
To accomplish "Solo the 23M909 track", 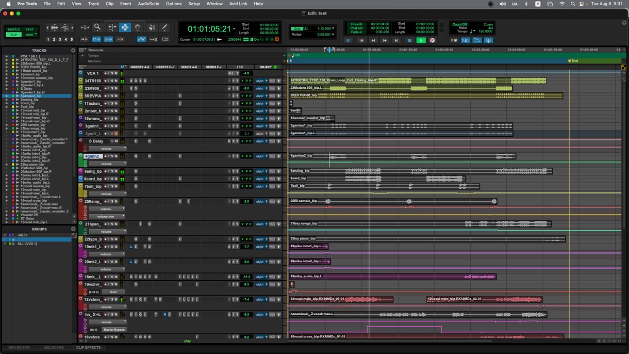I will click(112, 88).
